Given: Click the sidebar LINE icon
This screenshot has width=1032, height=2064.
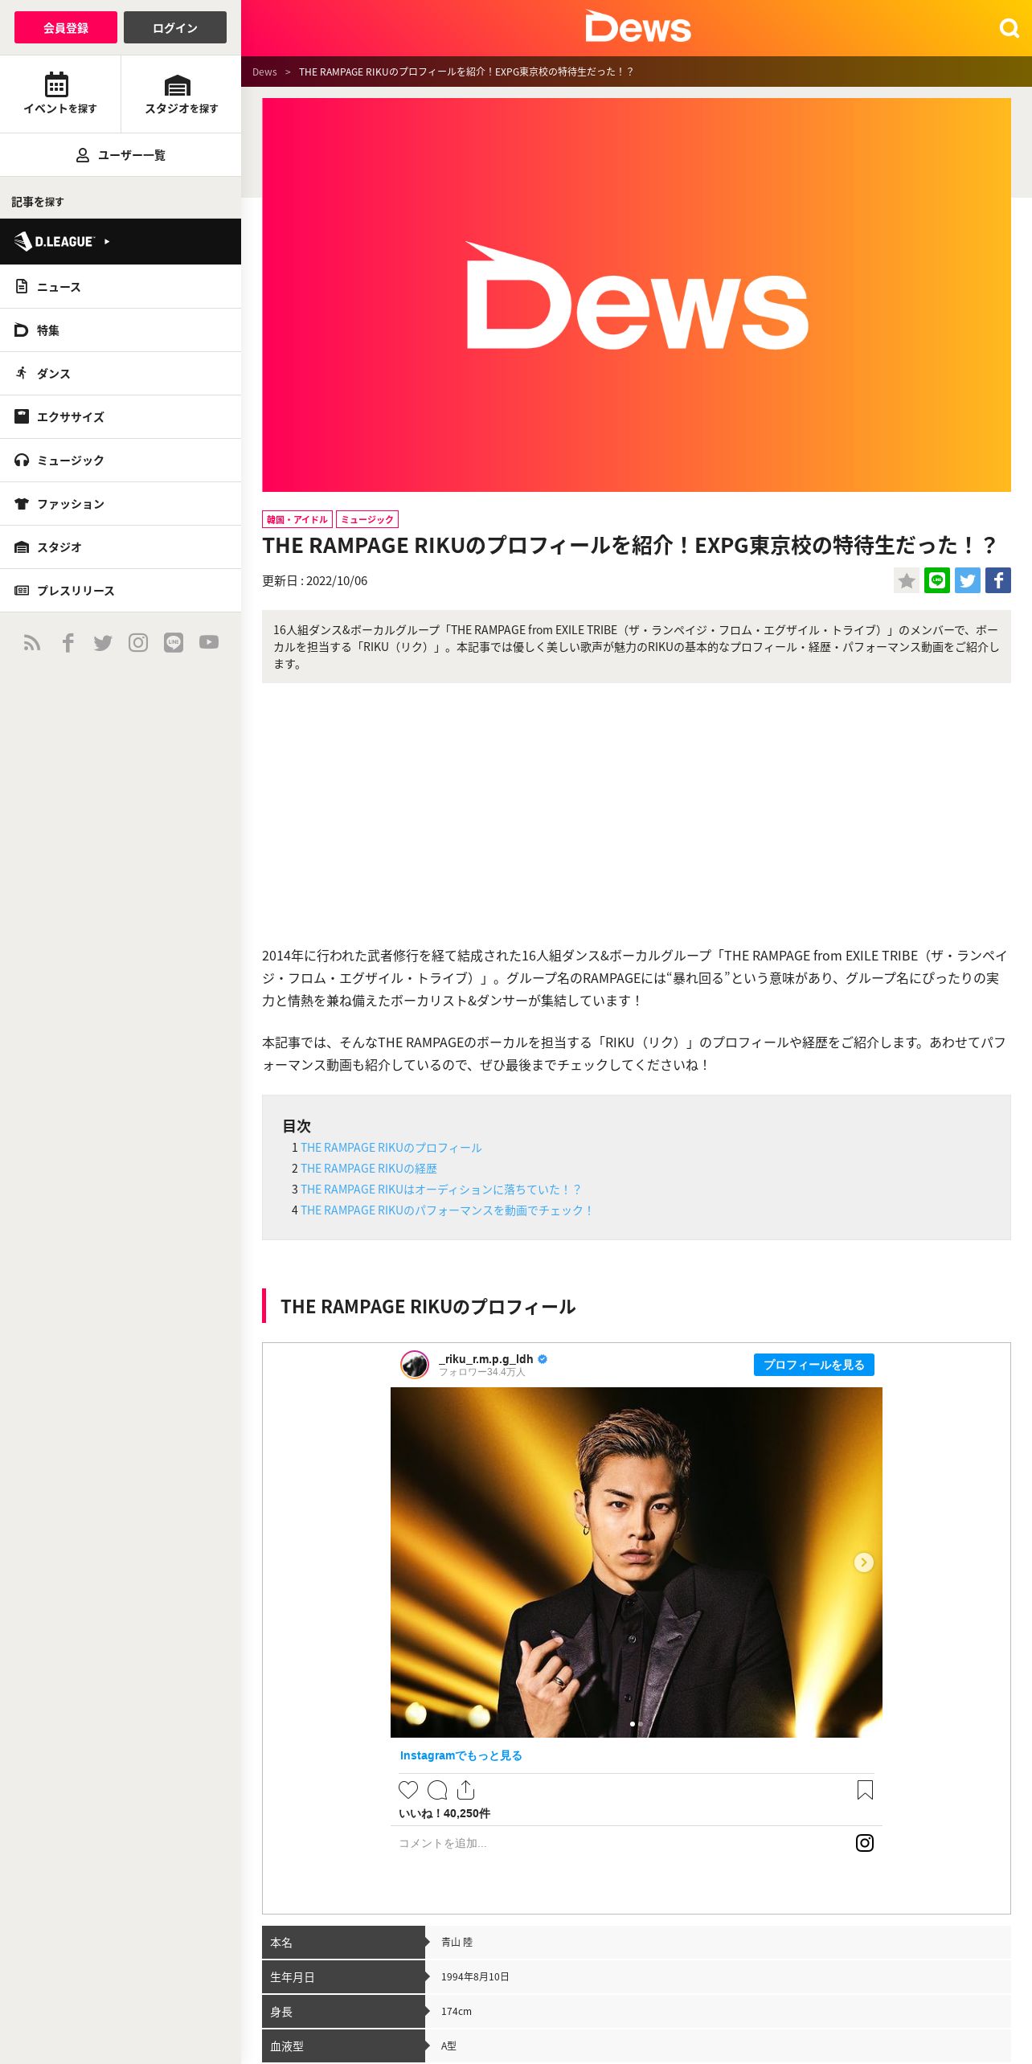Looking at the screenshot, I should pyautogui.click(x=174, y=642).
